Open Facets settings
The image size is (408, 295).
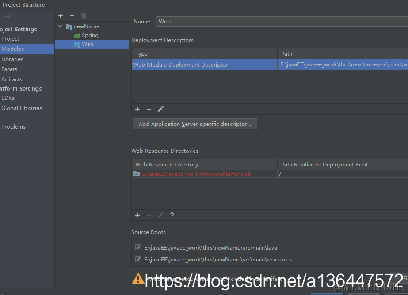pos(9,69)
